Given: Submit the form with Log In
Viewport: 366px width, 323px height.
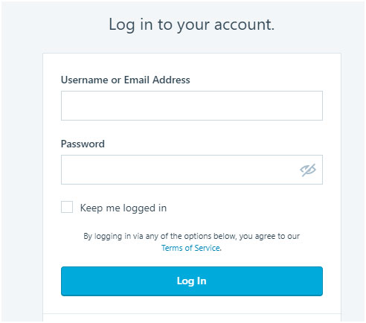Looking at the screenshot, I should [192, 281].
